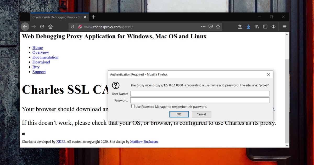Open the Firefox Library panel
The image size is (314, 165).
pyautogui.click(x=257, y=26)
